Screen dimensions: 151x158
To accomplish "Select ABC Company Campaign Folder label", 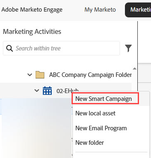I will 91,75.
